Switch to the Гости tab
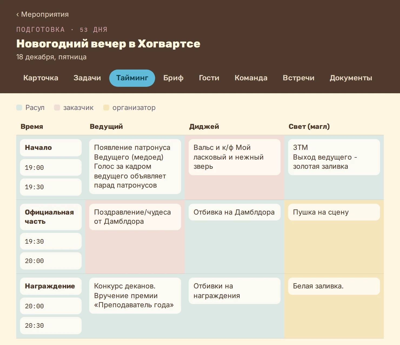 click(x=209, y=78)
